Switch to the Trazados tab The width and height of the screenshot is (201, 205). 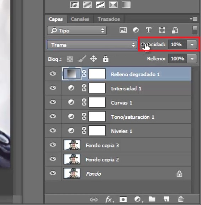click(109, 19)
